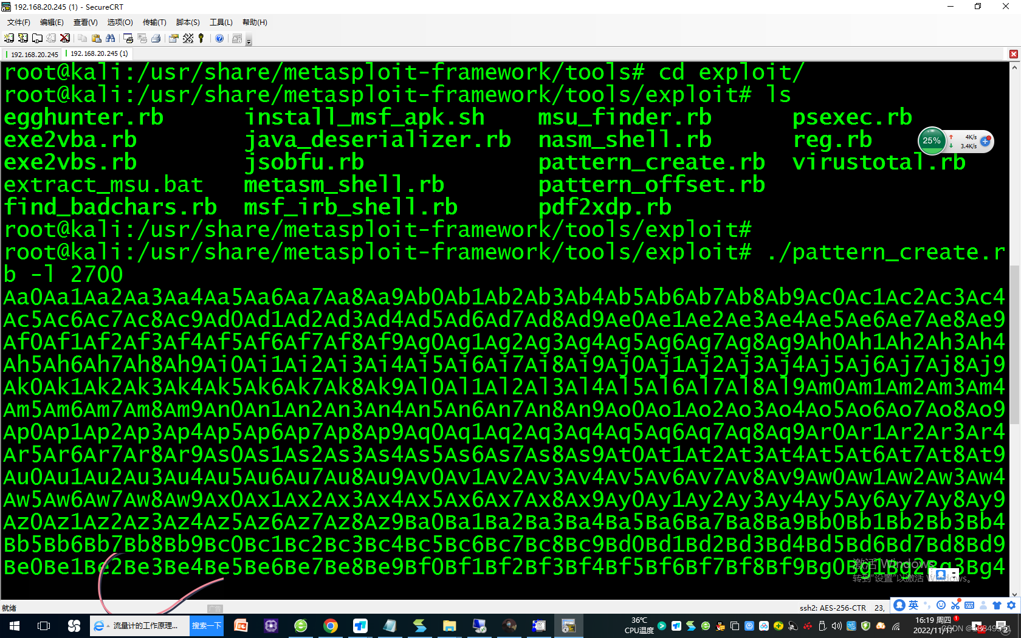Switch to first 192.168.20.245 session tab
The height and width of the screenshot is (638, 1021).
(33, 54)
